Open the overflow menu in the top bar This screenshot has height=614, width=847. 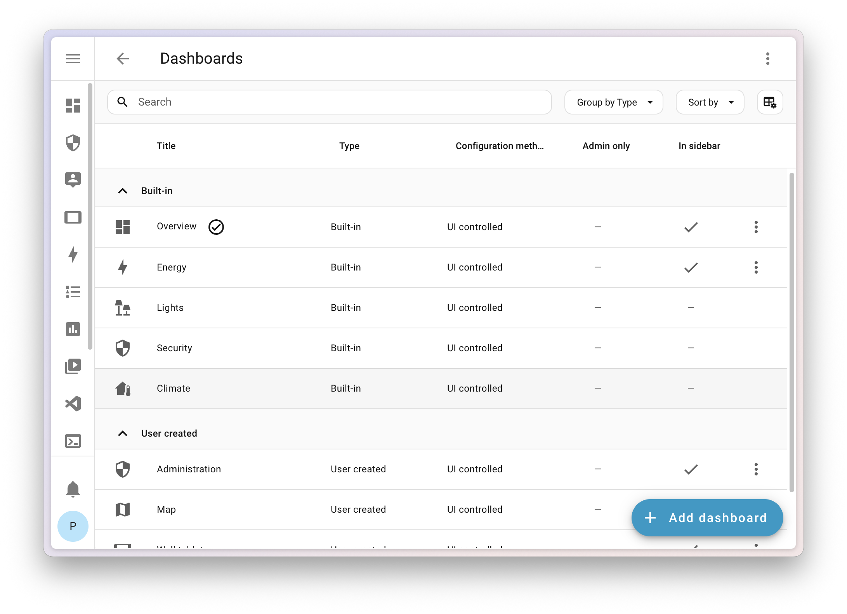pos(767,58)
